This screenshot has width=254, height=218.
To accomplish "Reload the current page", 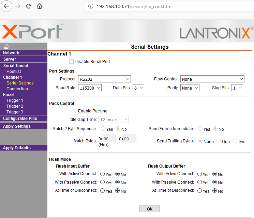I will 29,6.
